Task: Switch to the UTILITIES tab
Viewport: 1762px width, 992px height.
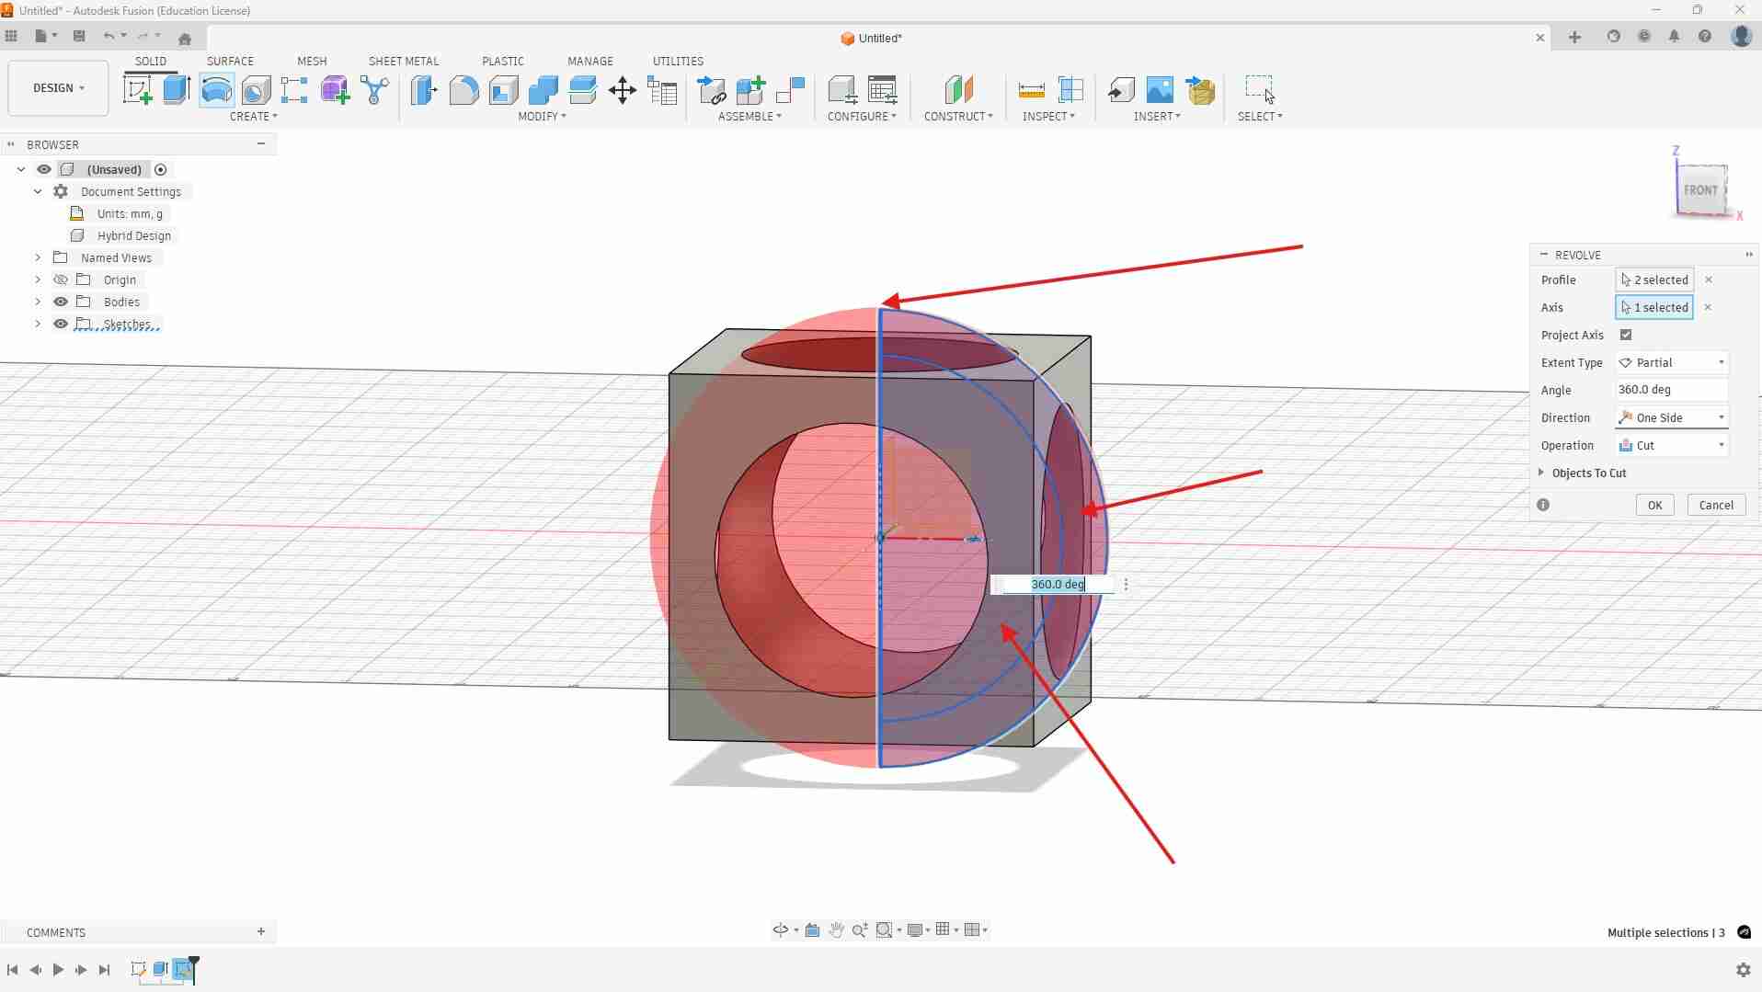Action: click(678, 61)
